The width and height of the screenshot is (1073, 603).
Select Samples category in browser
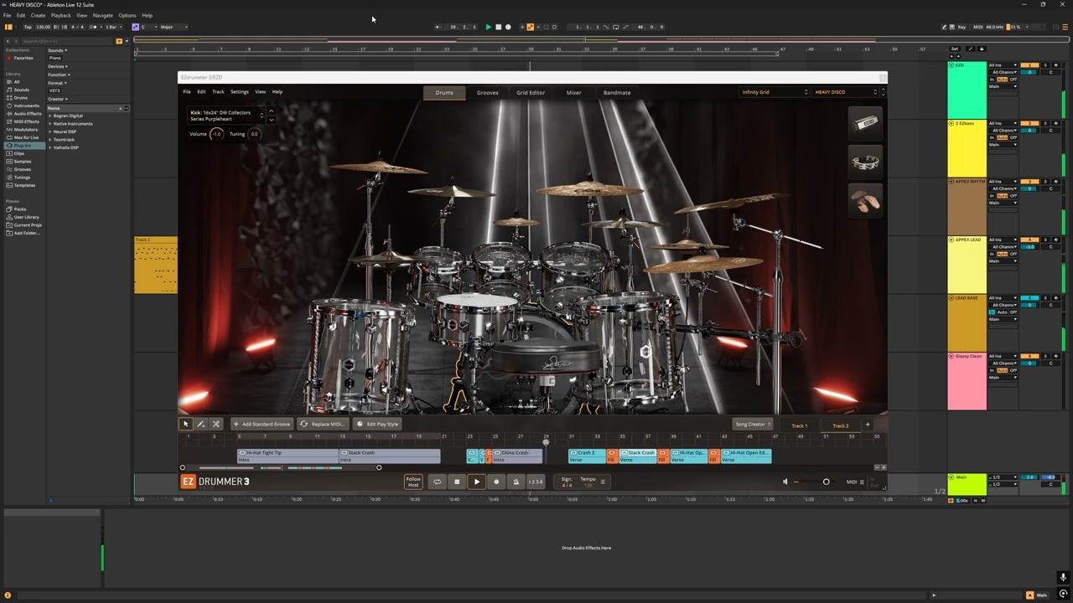23,162
